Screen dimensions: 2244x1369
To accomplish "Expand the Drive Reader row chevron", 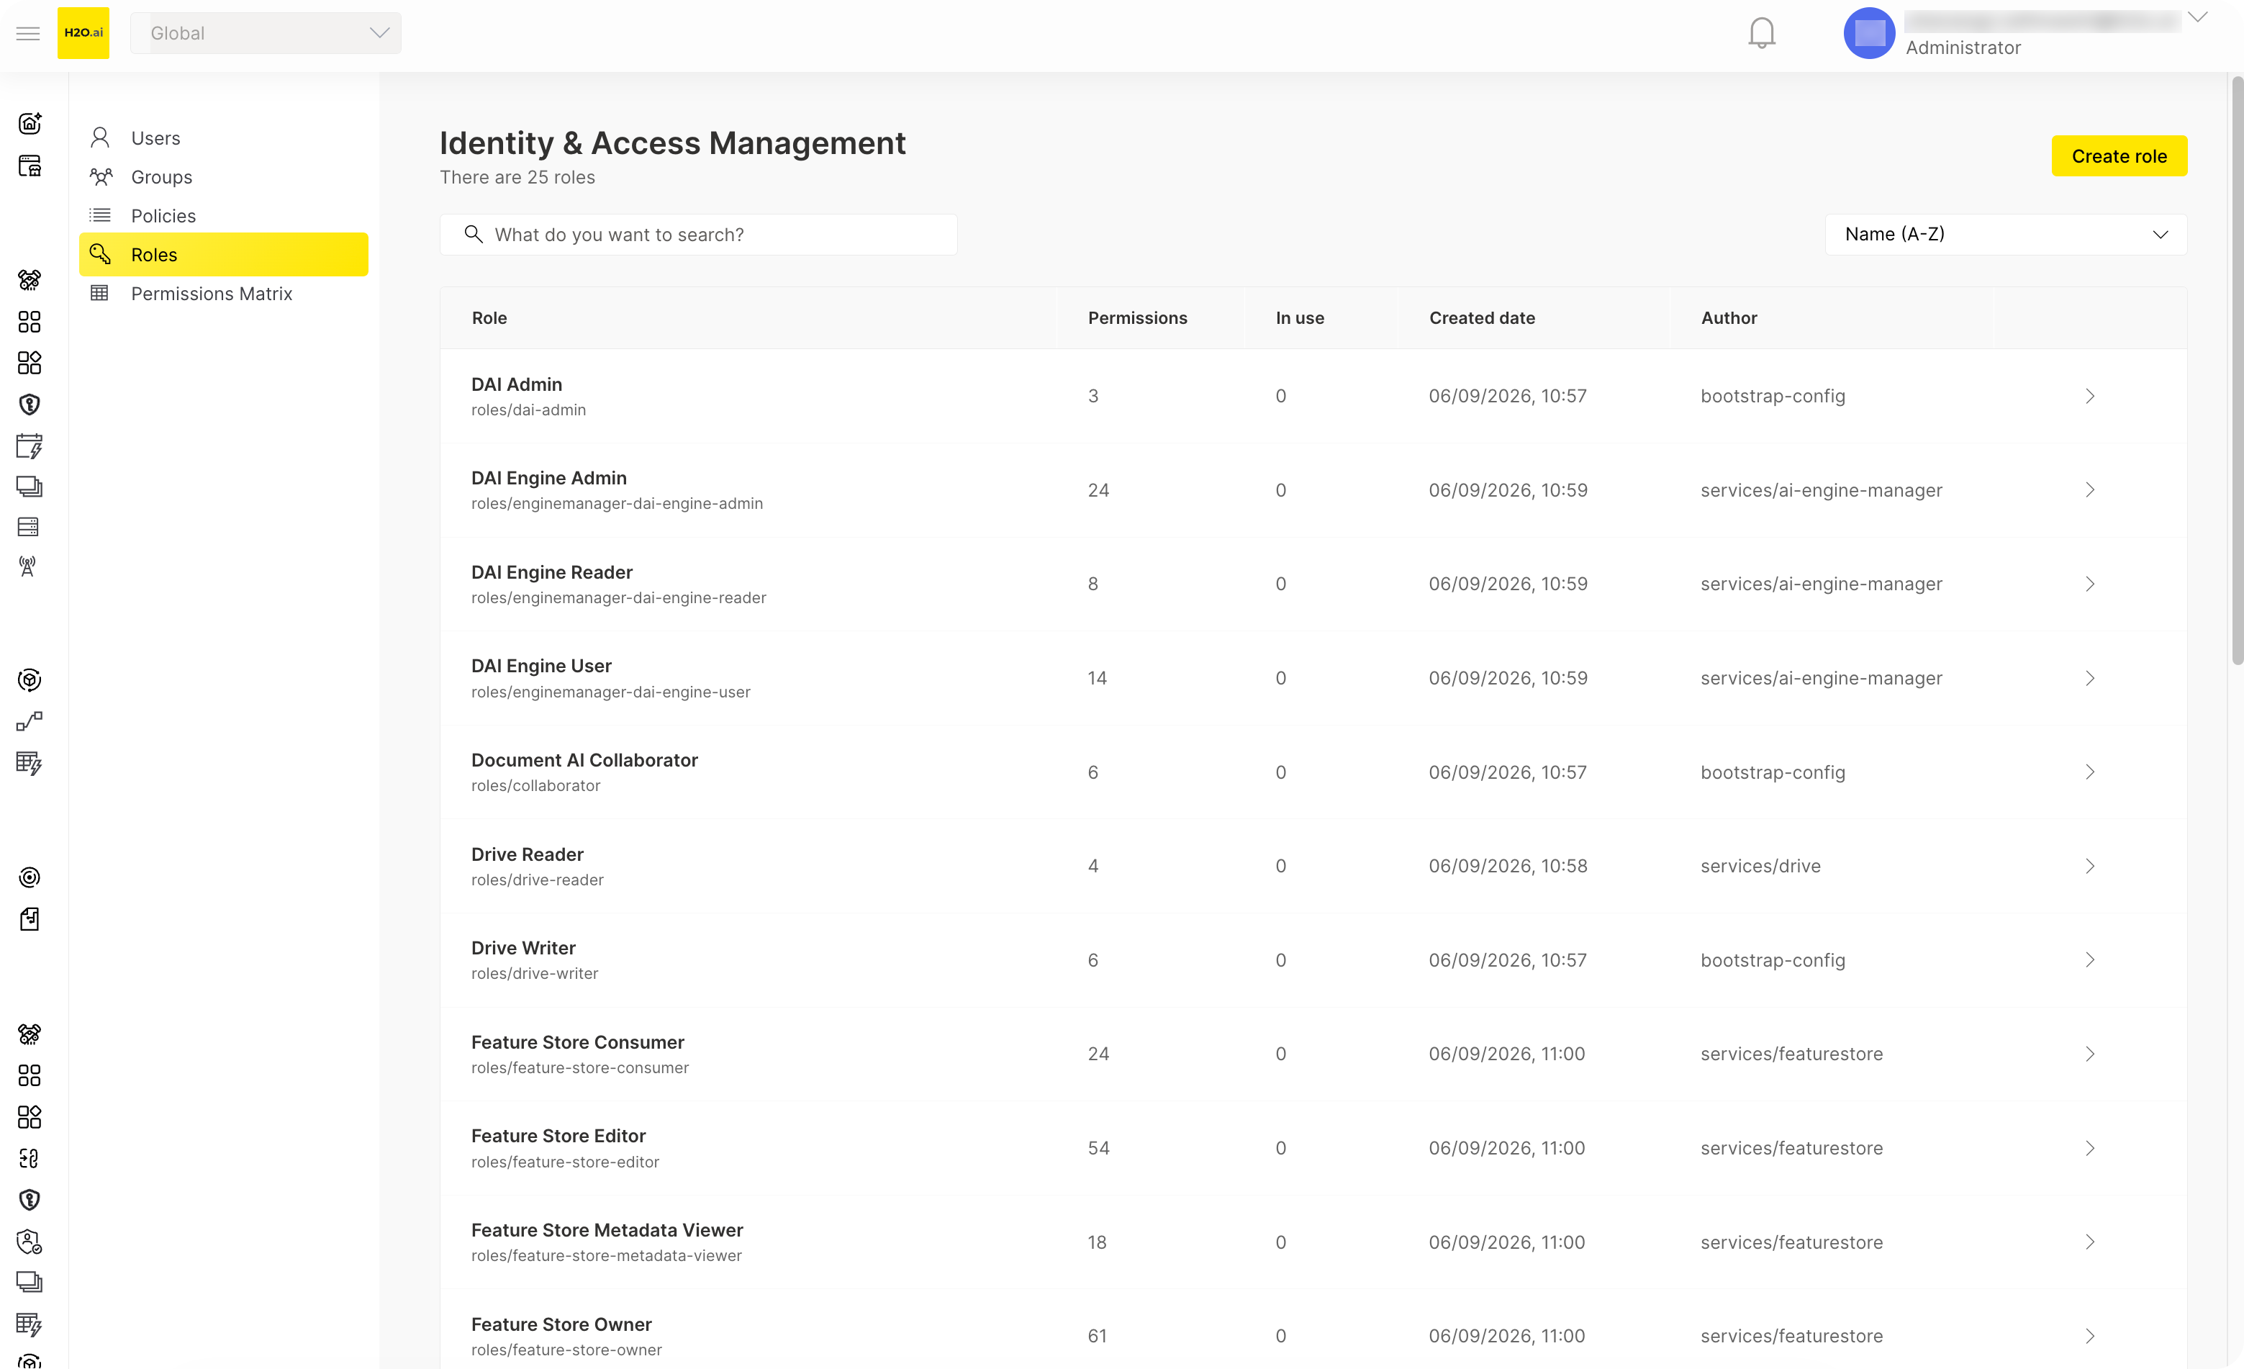I will [2090, 866].
